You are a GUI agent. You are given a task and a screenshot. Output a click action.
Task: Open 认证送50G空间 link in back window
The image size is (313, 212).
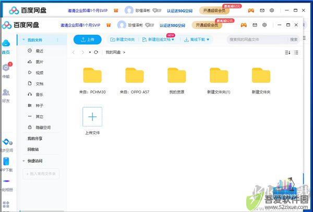coord(179,11)
